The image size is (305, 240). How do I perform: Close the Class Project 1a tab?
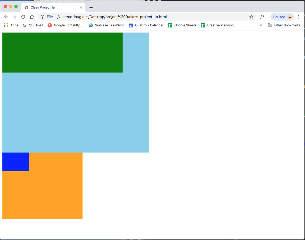pyautogui.click(x=81, y=7)
